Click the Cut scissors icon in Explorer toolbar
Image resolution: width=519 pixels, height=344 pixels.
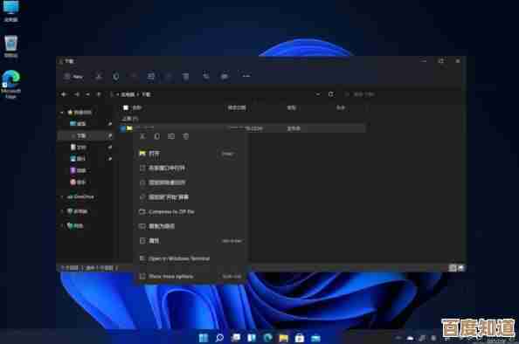(99, 77)
